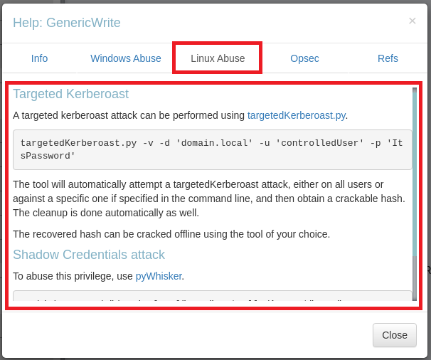Click the 'A targeted kerberoast attack' sentence
Viewport: 431px width, 360px height.
(x=128, y=115)
